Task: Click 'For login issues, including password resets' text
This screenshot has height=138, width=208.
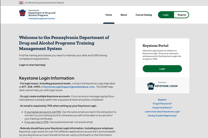Action: coord(45,83)
